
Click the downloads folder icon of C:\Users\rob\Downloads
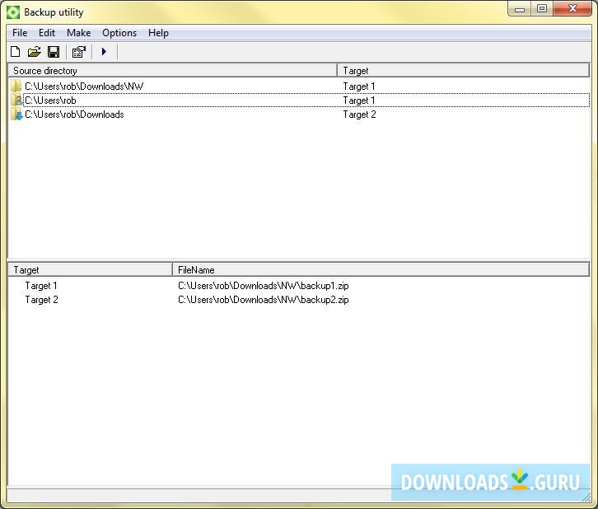tap(16, 114)
